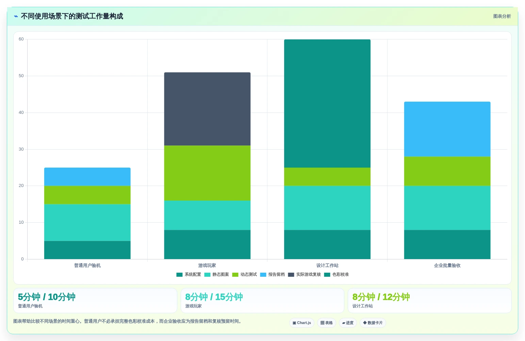The height and width of the screenshot is (341, 525).
Task: Click the 企业批量验收 x-axis label
Action: point(447,266)
